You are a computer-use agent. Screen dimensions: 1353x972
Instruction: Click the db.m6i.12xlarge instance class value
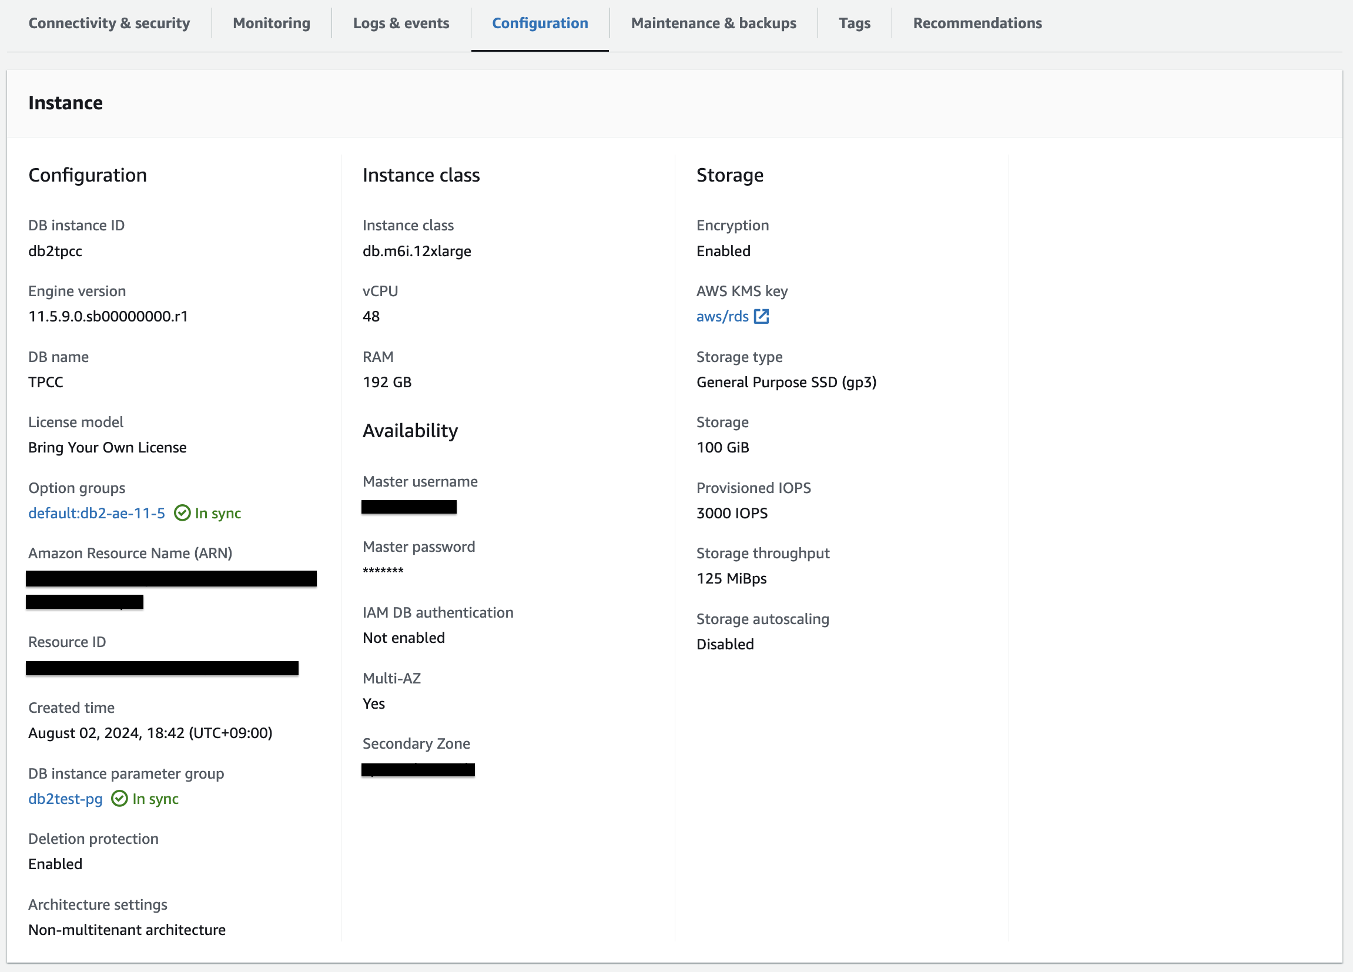click(x=416, y=251)
